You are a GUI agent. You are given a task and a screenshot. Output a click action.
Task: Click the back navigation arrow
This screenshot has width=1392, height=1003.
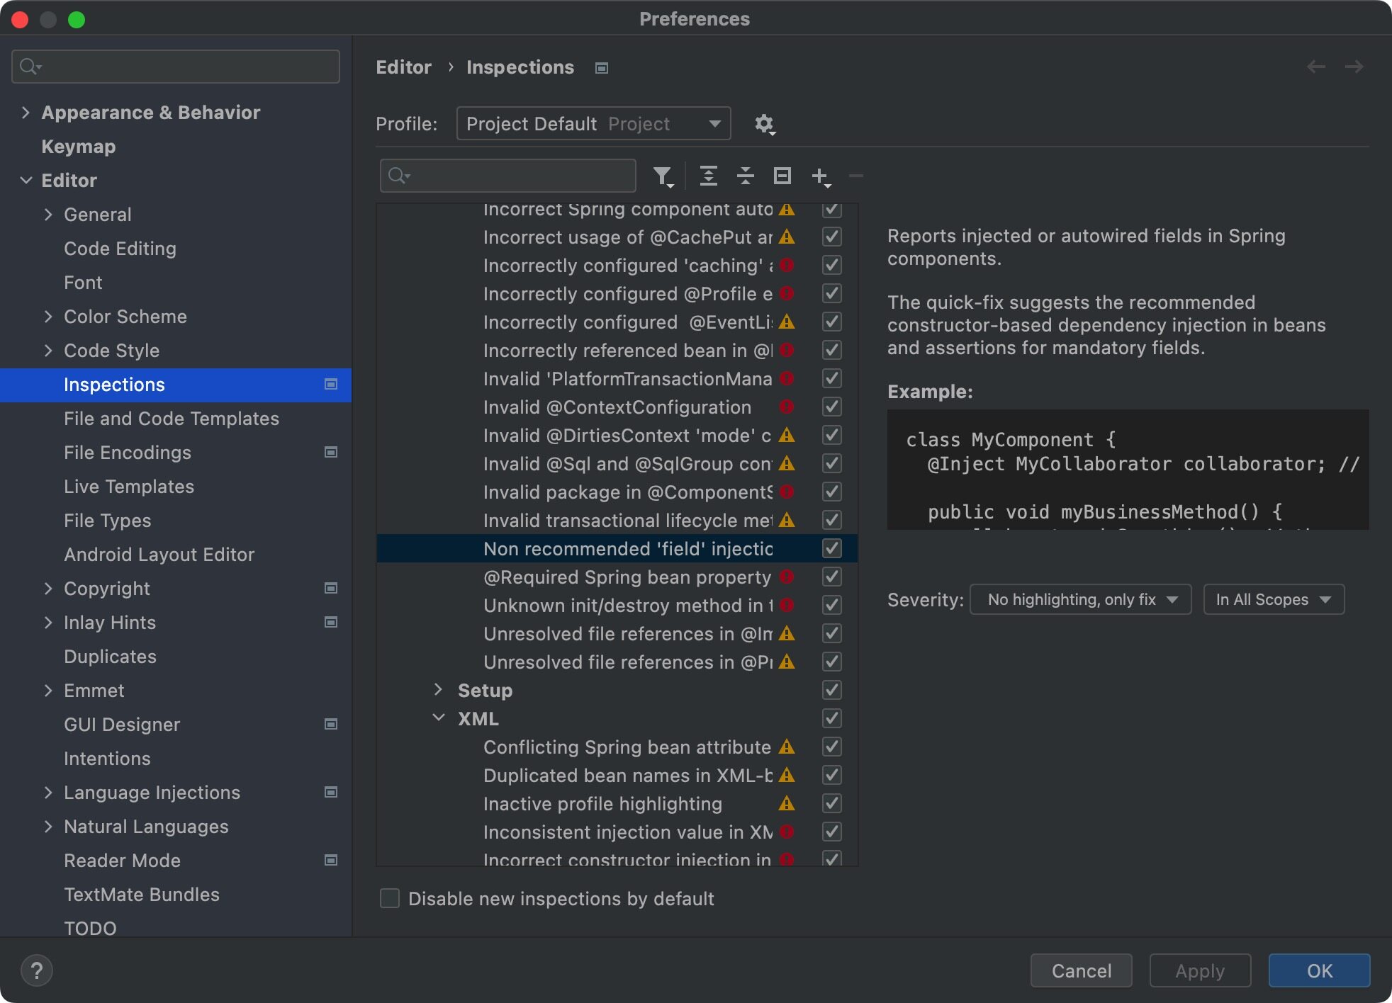(x=1315, y=67)
